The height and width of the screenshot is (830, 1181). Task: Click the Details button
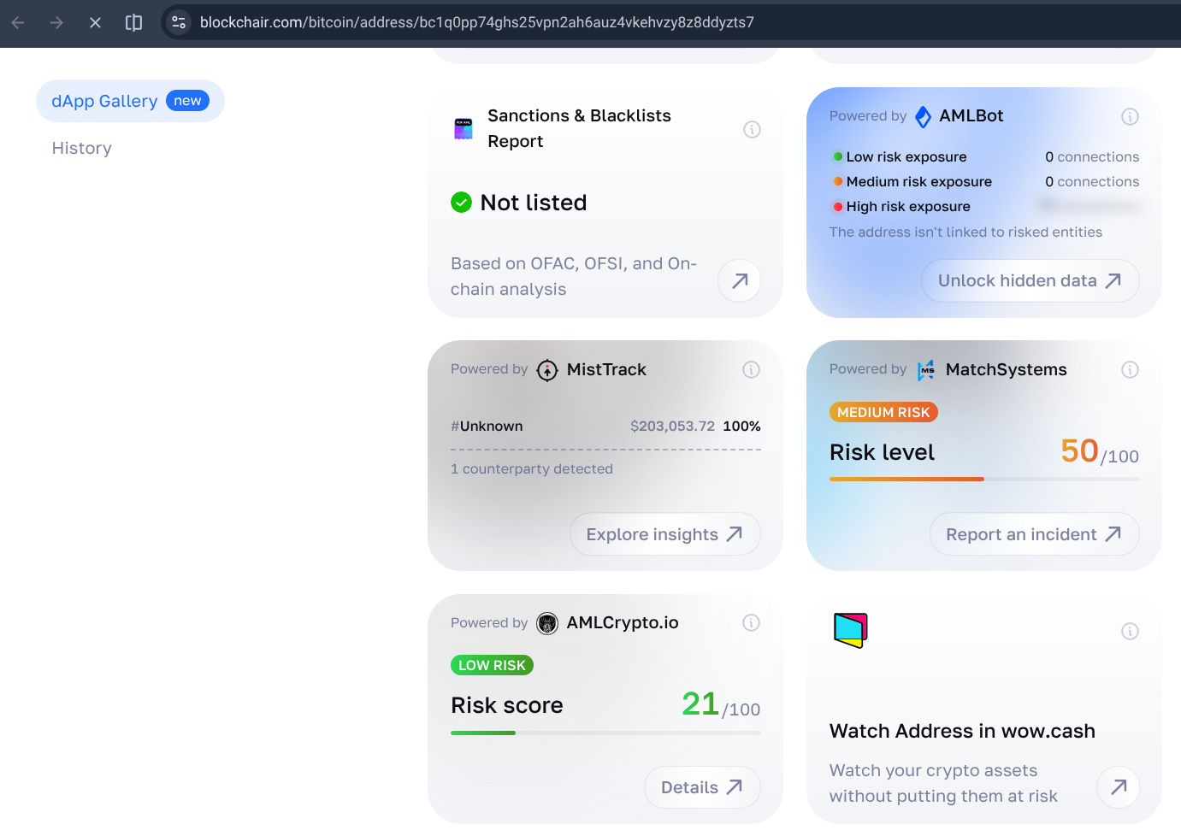[702, 787]
